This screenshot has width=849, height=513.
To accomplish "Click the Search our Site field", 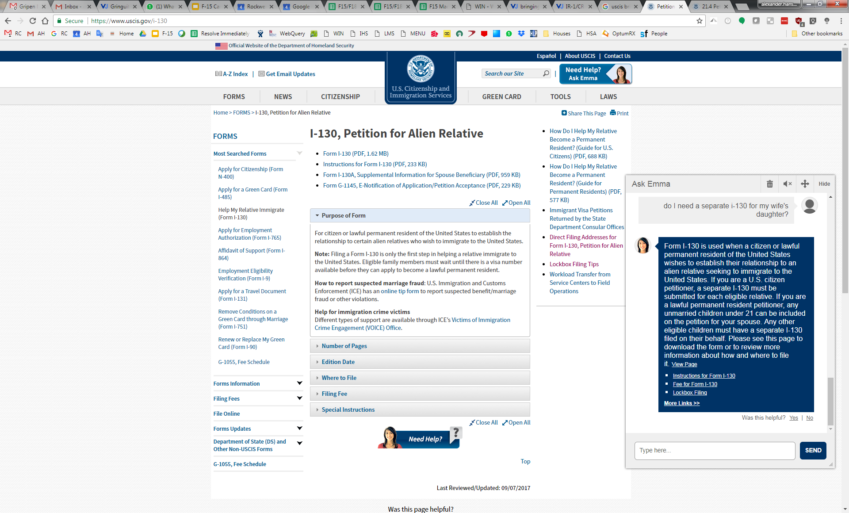I will pos(512,73).
